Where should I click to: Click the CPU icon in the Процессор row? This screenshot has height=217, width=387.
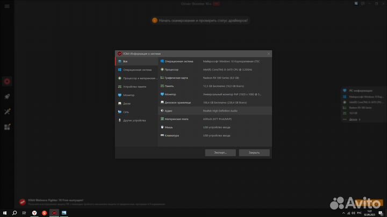coord(162,69)
